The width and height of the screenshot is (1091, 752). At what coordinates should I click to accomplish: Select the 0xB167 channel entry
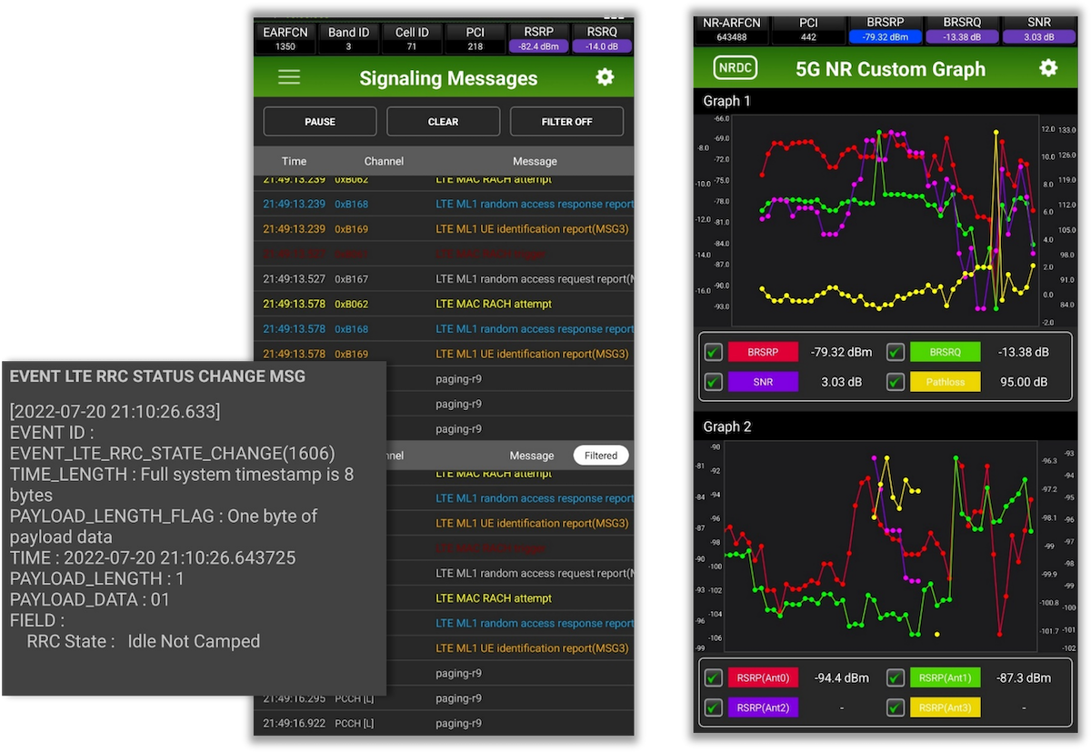pos(352,279)
